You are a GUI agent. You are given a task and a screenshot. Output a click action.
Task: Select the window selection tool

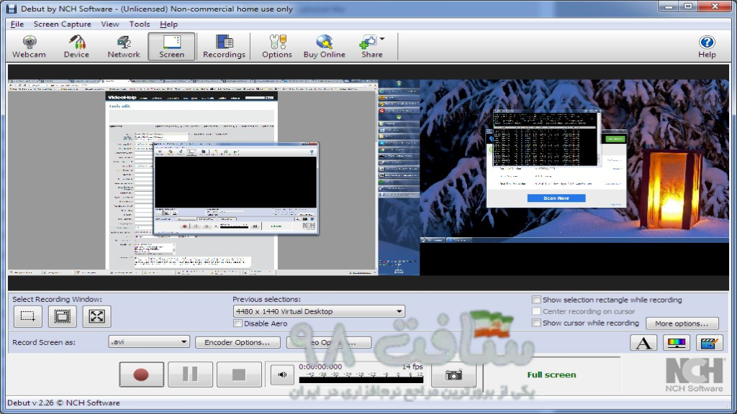click(62, 316)
